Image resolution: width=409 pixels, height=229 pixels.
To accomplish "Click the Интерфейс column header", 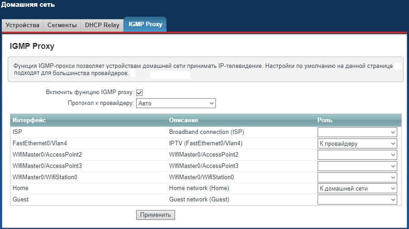I will (x=29, y=120).
